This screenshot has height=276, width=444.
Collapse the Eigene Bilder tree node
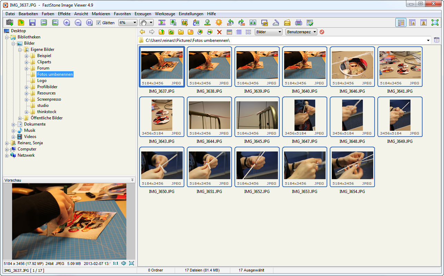coord(20,49)
